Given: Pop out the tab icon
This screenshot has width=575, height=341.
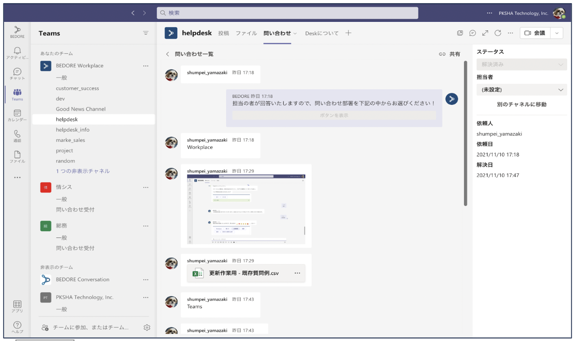Looking at the screenshot, I should (x=460, y=33).
